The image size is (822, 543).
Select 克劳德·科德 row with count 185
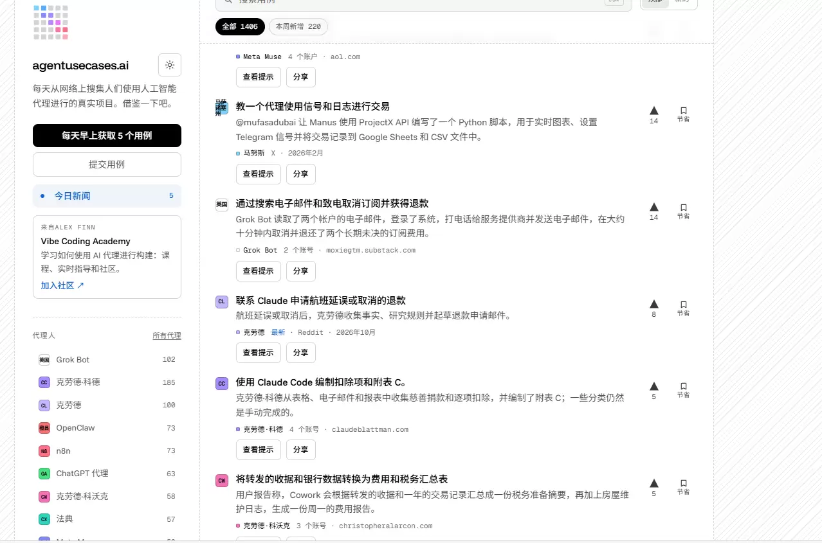[x=107, y=382]
